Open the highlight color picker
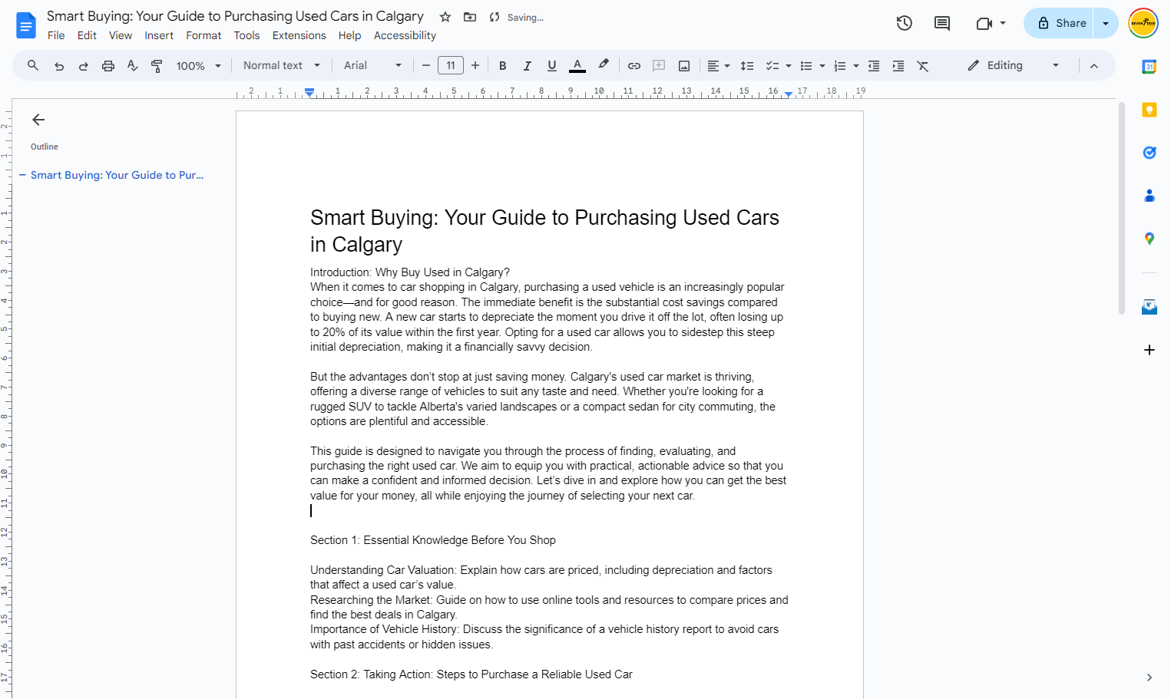This screenshot has height=699, width=1171. tap(604, 66)
